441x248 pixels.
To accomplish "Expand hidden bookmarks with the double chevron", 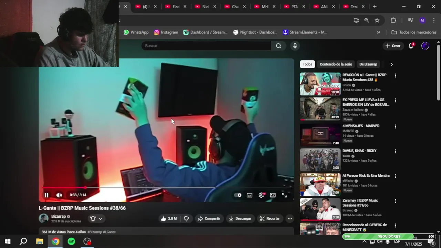I will point(379,32).
